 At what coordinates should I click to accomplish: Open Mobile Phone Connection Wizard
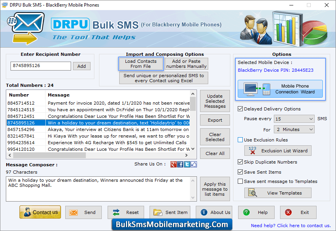[x=280, y=89]
